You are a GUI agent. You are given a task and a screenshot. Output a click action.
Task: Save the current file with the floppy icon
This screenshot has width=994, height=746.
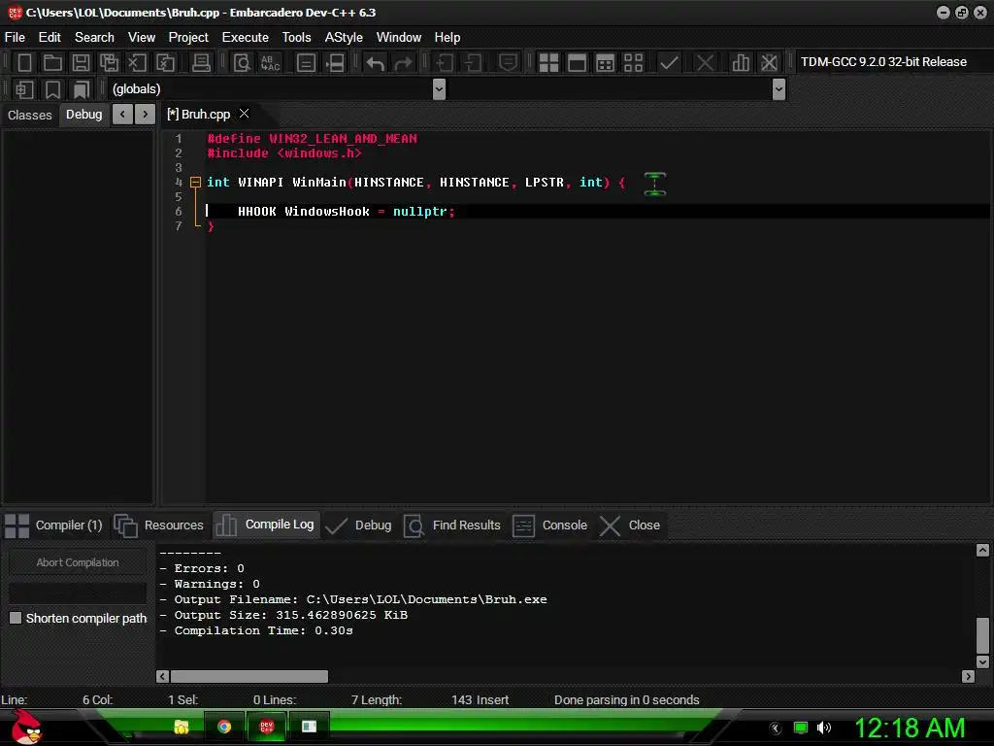(81, 62)
